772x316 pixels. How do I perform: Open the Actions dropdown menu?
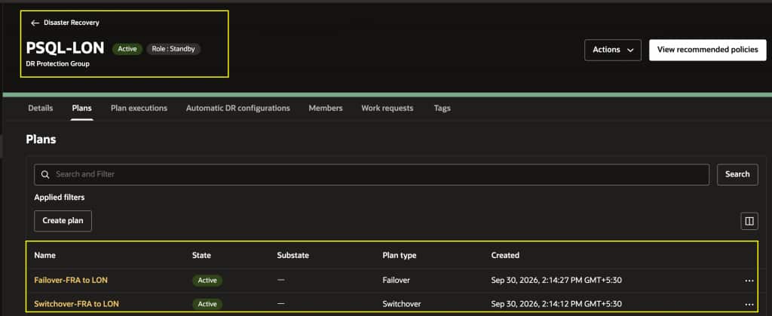click(612, 50)
